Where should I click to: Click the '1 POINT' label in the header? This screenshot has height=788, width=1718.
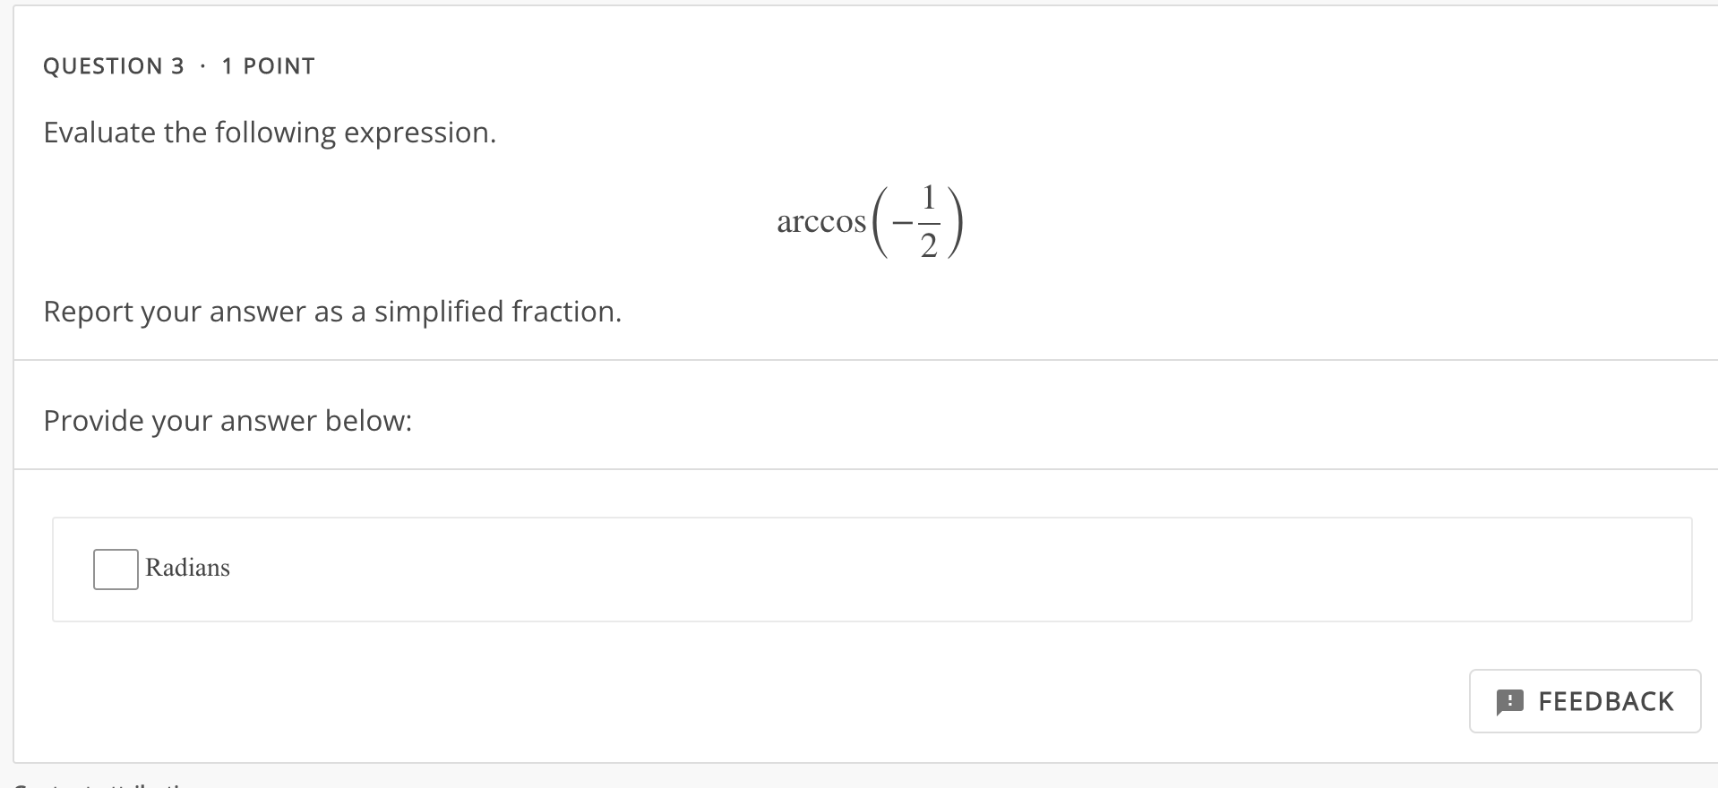click(268, 64)
